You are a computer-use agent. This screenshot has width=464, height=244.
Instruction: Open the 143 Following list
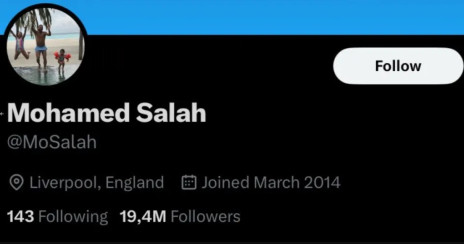pyautogui.click(x=57, y=217)
